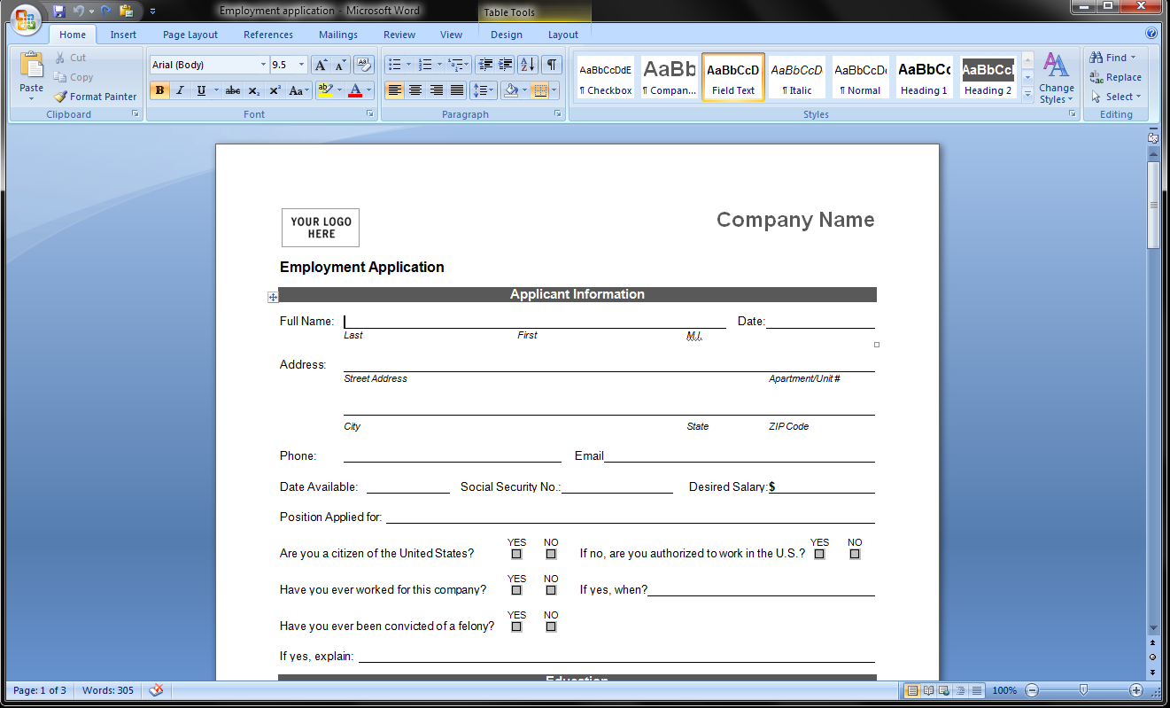Switch to the Page Layout tab
Image resolution: width=1170 pixels, height=708 pixels.
tap(190, 35)
